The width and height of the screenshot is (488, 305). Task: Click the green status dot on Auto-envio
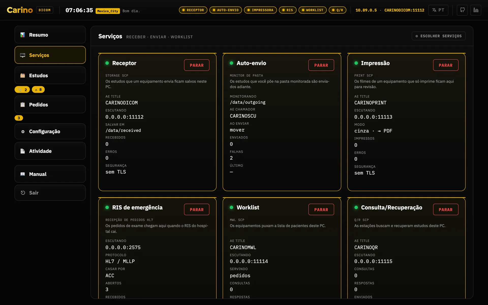pyautogui.click(x=231, y=63)
